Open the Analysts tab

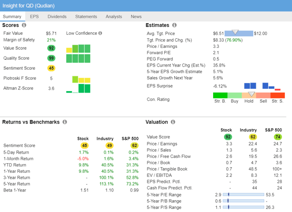(x=114, y=16)
